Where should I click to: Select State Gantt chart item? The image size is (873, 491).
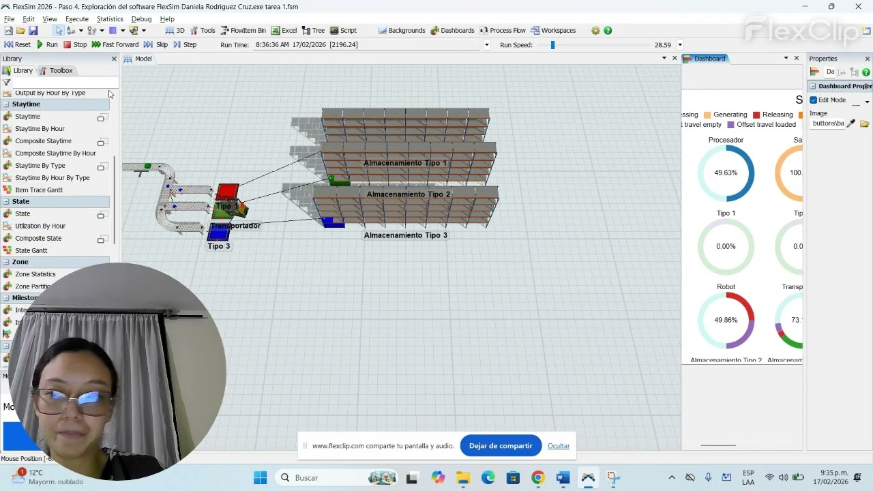tap(31, 251)
